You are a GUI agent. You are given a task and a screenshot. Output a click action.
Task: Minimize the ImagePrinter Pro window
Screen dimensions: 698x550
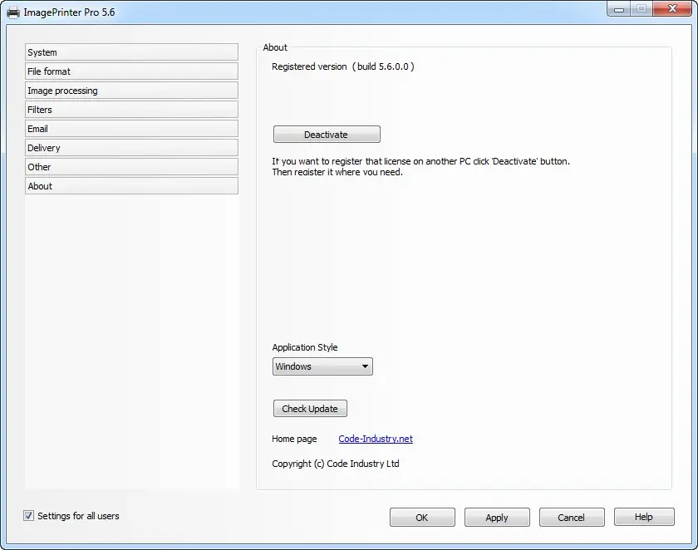tap(619, 9)
